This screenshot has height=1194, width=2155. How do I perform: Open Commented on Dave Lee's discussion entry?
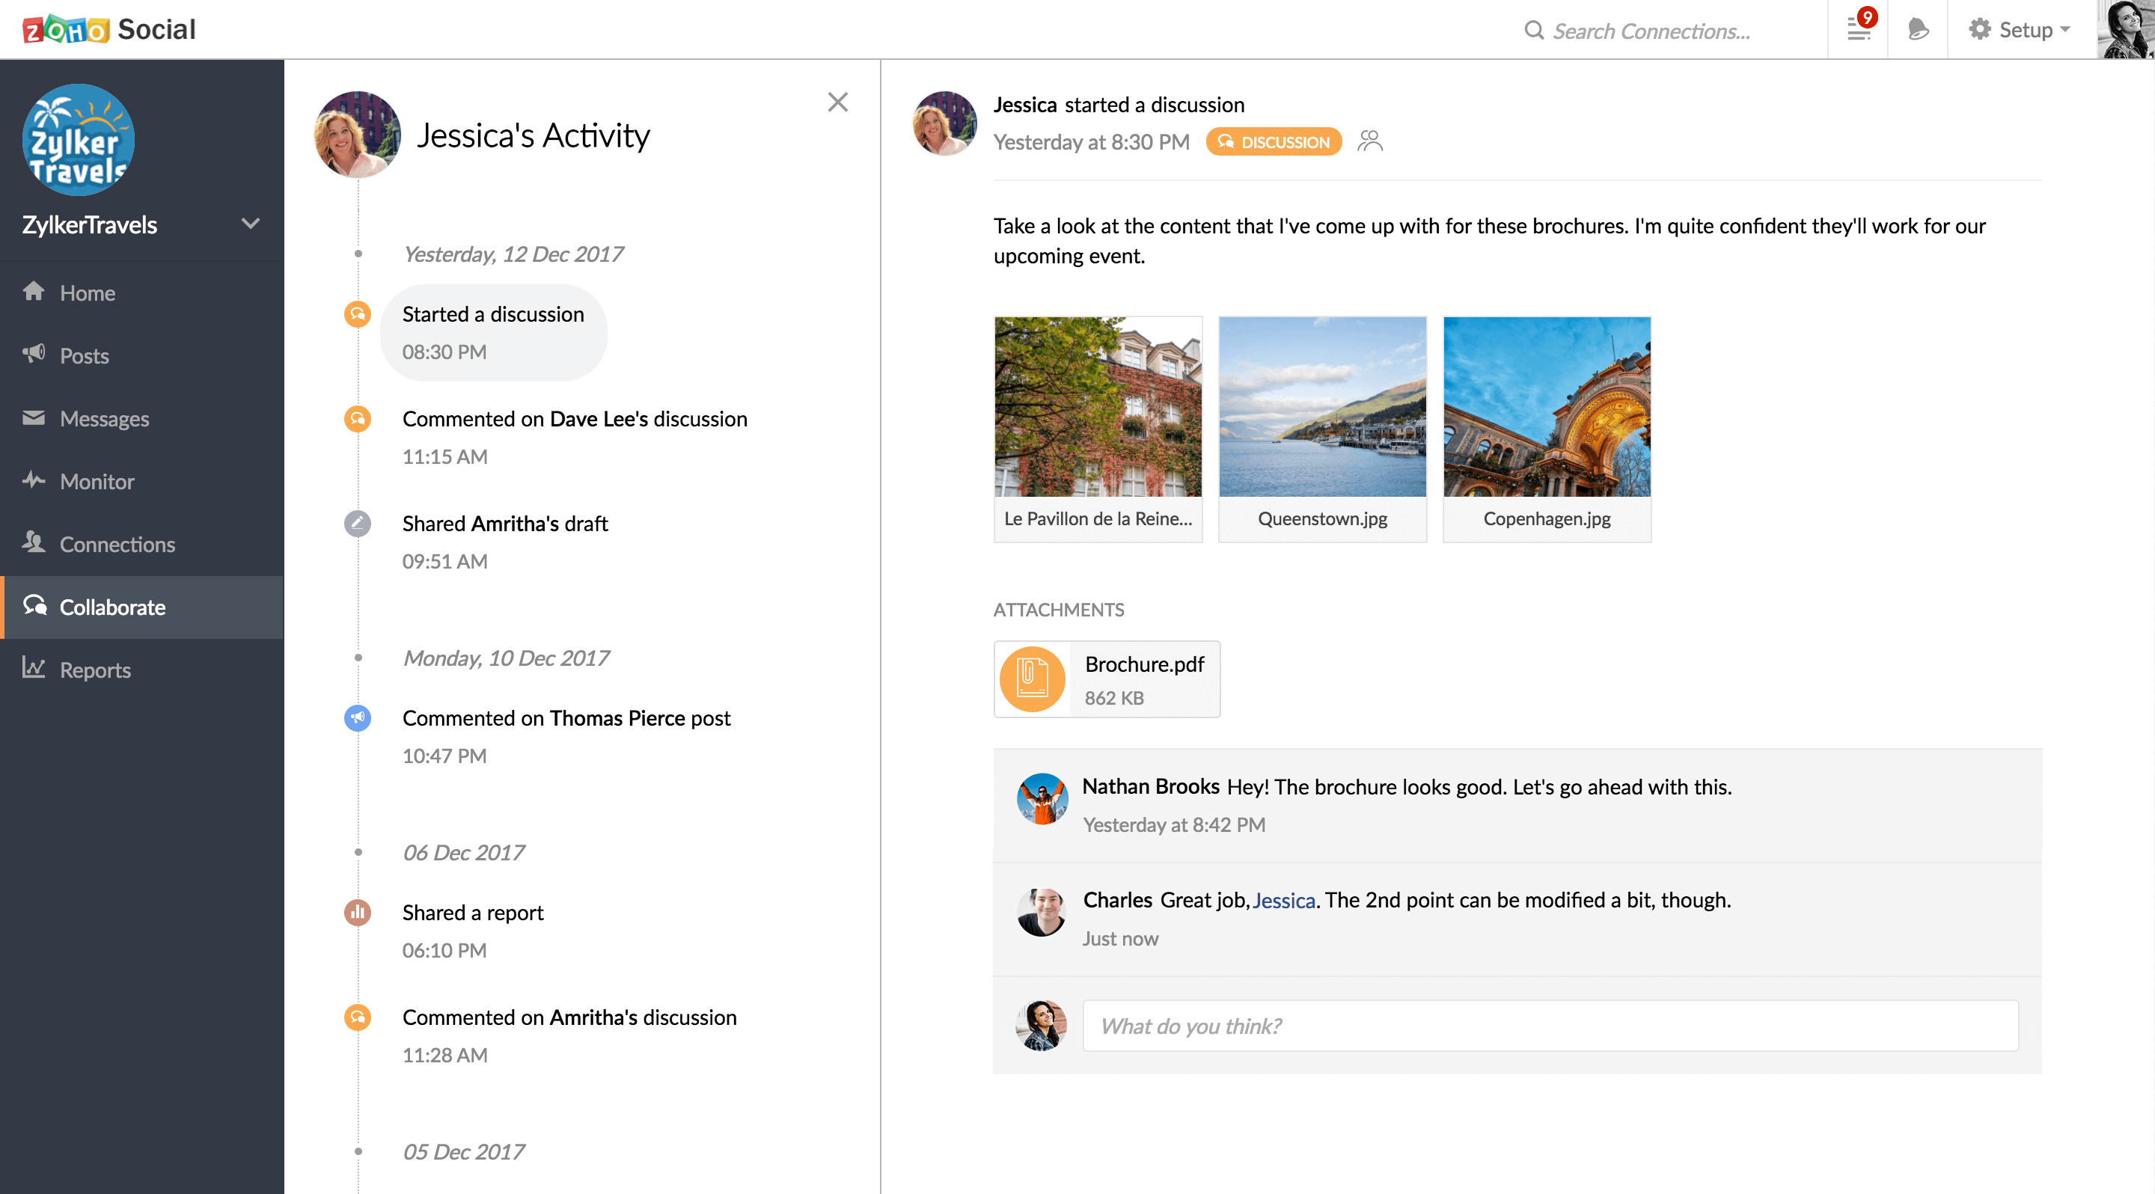coord(575,438)
